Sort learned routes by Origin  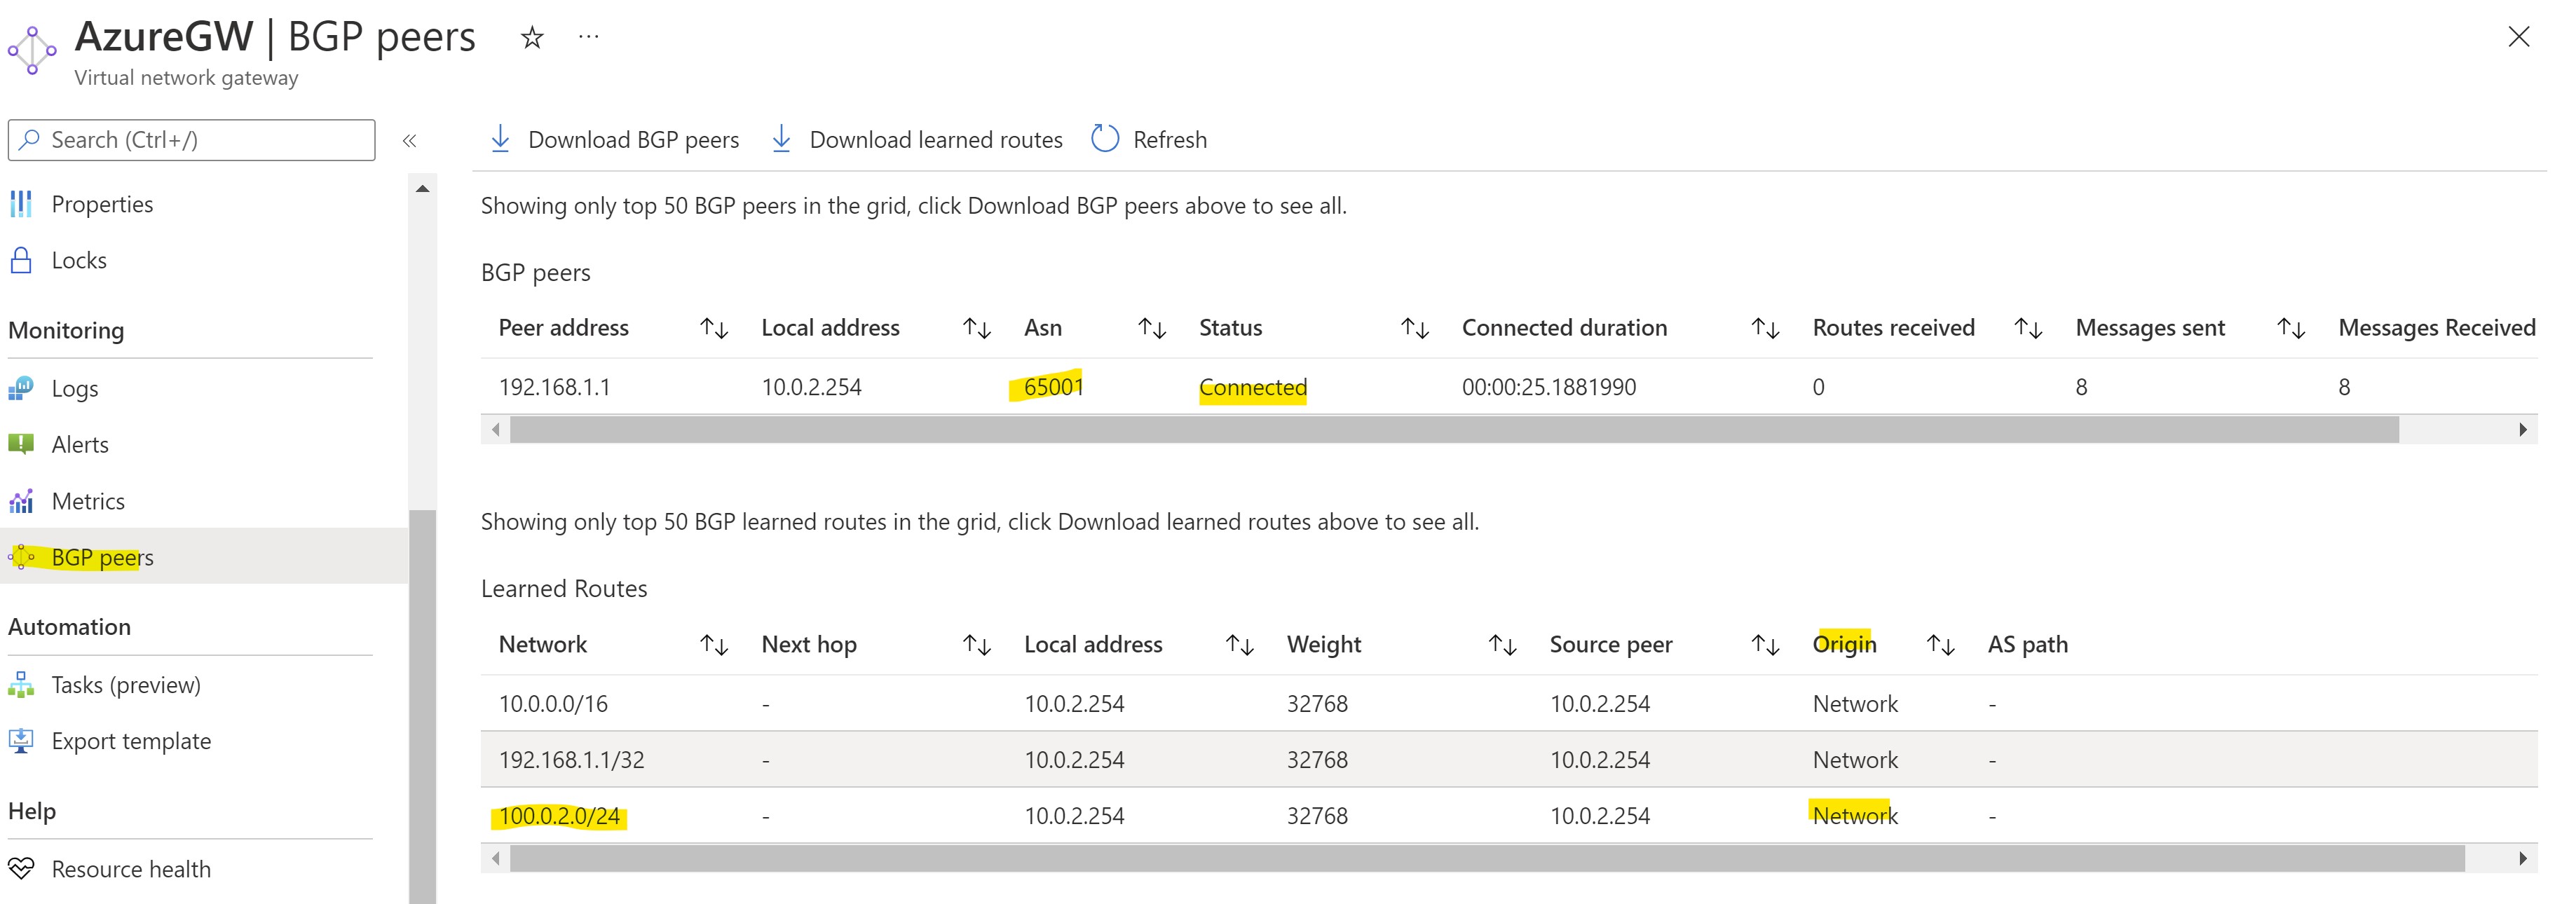pos(1940,645)
